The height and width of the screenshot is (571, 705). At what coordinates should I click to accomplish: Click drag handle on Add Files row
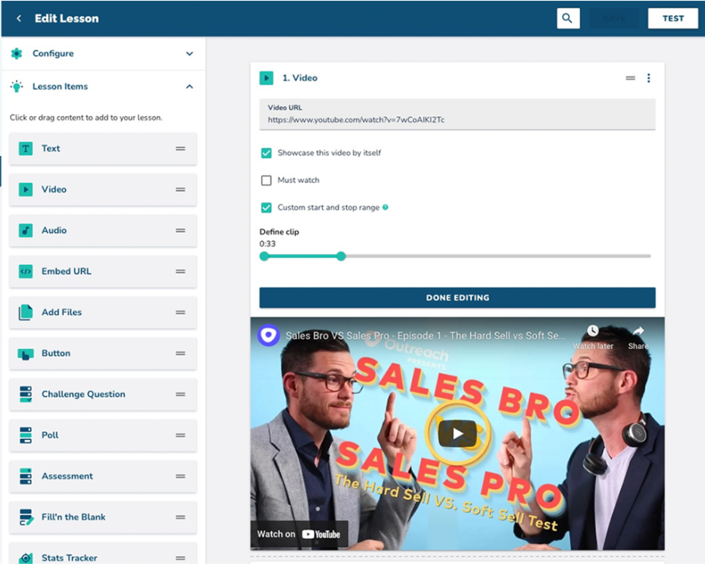click(181, 313)
